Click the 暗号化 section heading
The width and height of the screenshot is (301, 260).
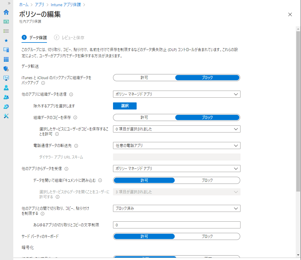click(x=28, y=248)
